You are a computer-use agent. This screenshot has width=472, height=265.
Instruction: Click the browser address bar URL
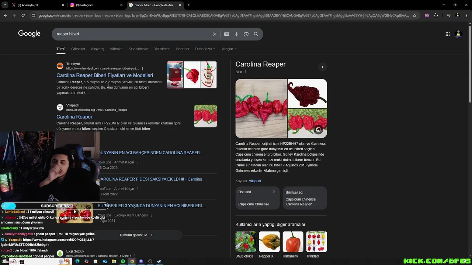(223, 15)
